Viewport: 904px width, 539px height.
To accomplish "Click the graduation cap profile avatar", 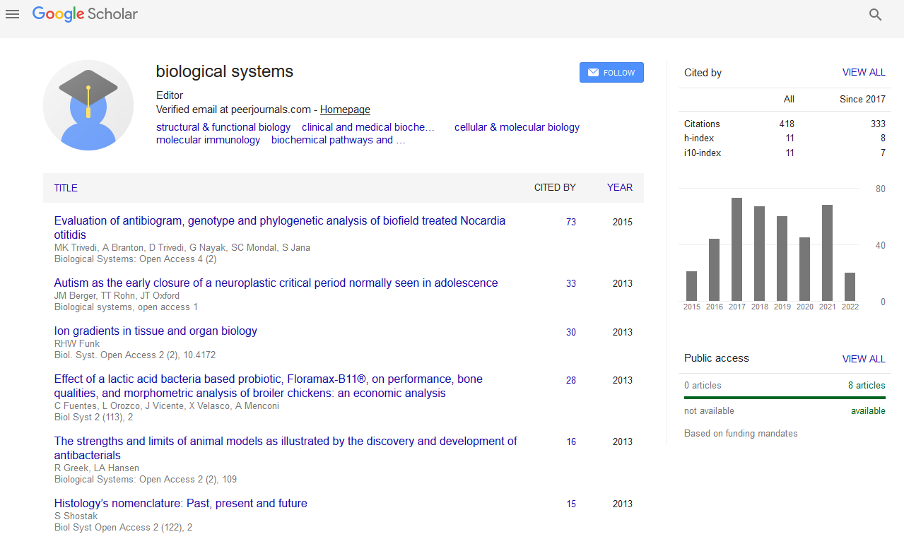I will pos(88,105).
